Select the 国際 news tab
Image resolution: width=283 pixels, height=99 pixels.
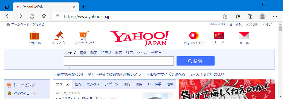[139, 84]
